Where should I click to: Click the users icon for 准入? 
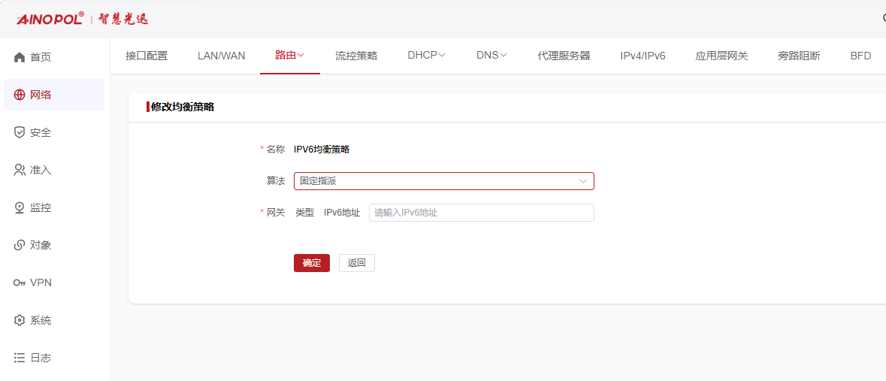20,170
